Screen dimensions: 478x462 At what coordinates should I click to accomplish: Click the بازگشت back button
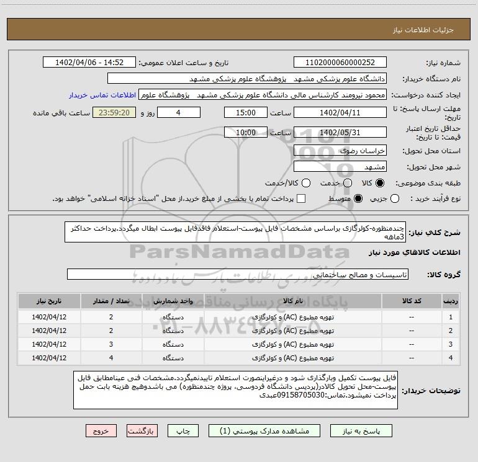142,431
